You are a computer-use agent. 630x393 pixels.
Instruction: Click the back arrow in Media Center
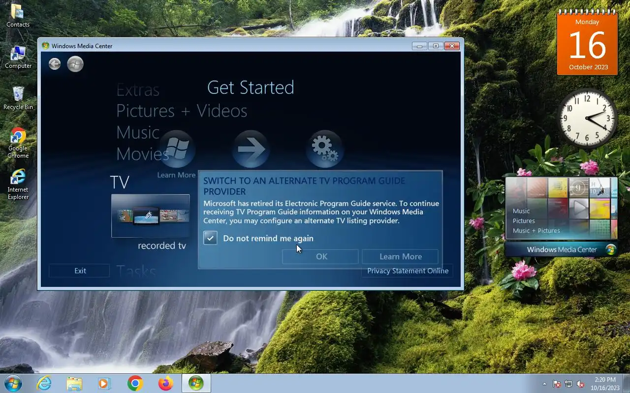tap(55, 64)
